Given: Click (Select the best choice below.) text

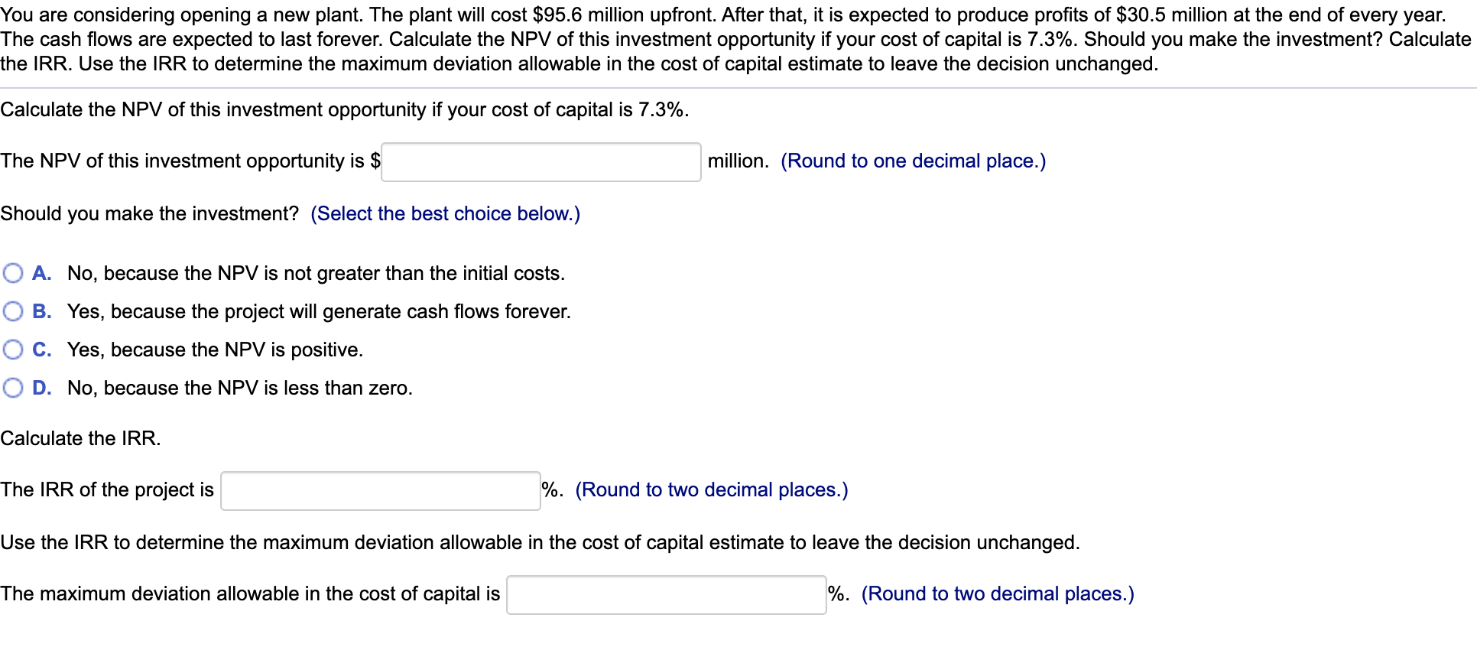Looking at the screenshot, I should [x=444, y=214].
